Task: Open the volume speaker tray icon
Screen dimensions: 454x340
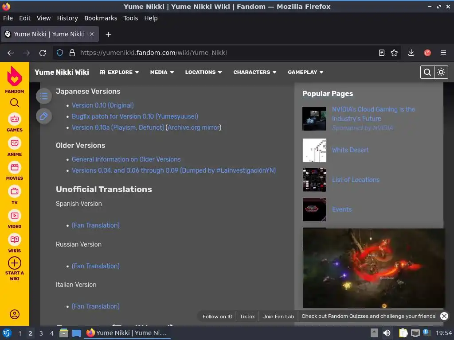Action: [387, 333]
